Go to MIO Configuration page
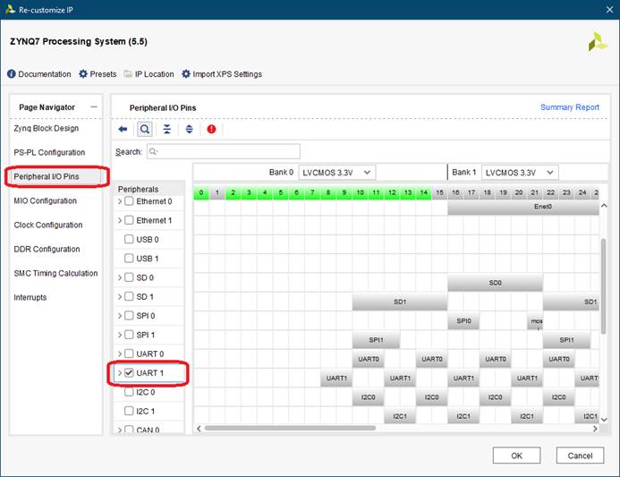Image resolution: width=620 pixels, height=477 pixels. point(45,200)
